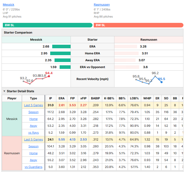This screenshot has width=185, height=172.
Task: Open Messick's Home split link
Action: 33,119
